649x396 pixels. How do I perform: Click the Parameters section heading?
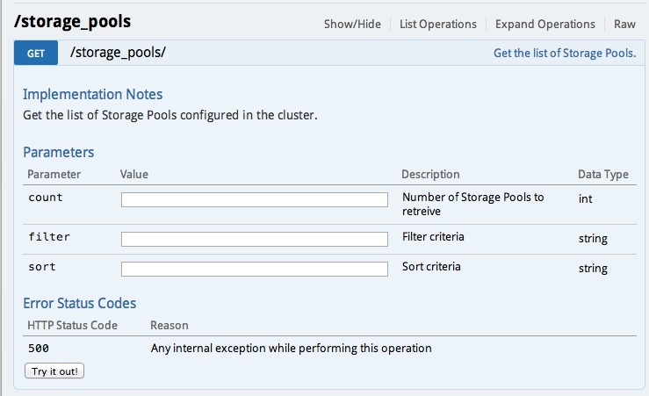[58, 152]
